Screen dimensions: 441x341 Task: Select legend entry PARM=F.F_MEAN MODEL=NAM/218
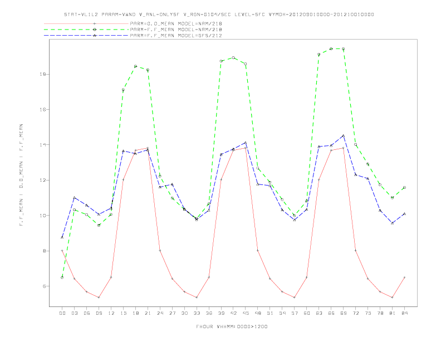click(x=176, y=30)
